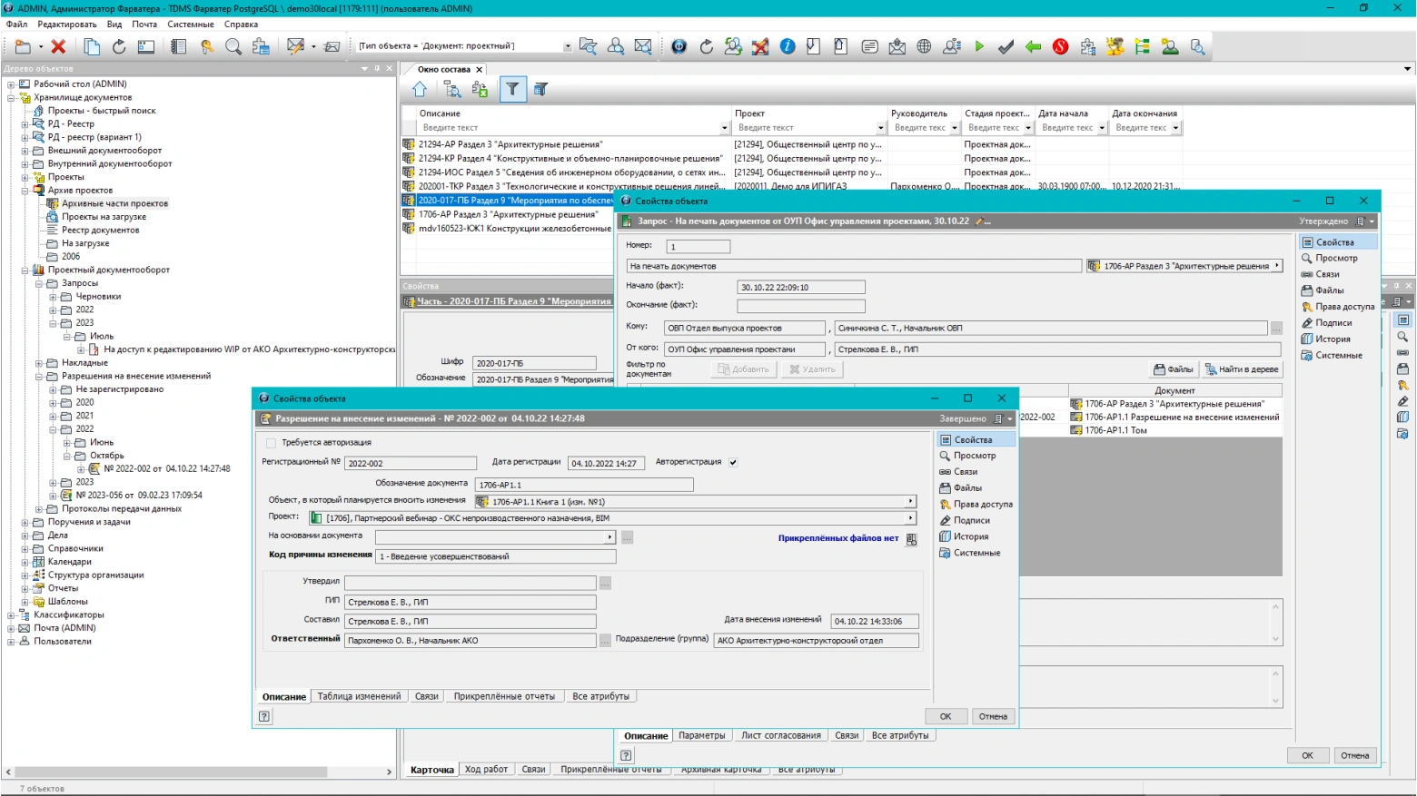Image resolution: width=1417 pixels, height=796 pixels.
Task: Collapse the Архив проектов tree node
Action: tap(26, 191)
